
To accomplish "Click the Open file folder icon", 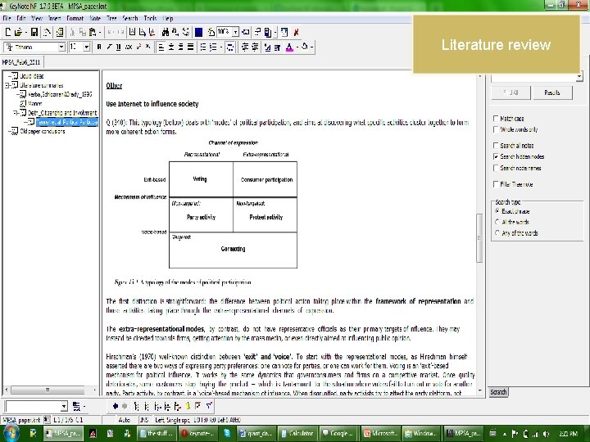I will point(18,32).
